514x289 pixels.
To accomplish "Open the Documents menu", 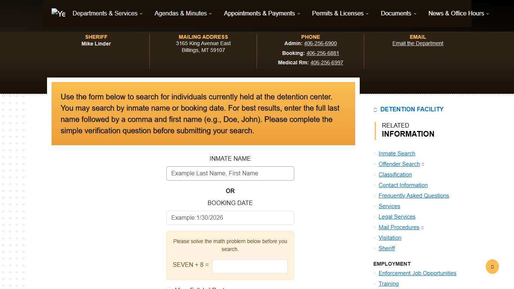I will (x=398, y=13).
